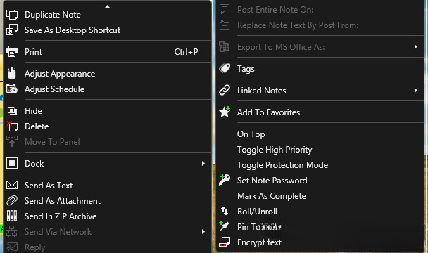The image size is (428, 253).
Task: Click the scroll-up arrow at menu top
Action: coord(108,6)
